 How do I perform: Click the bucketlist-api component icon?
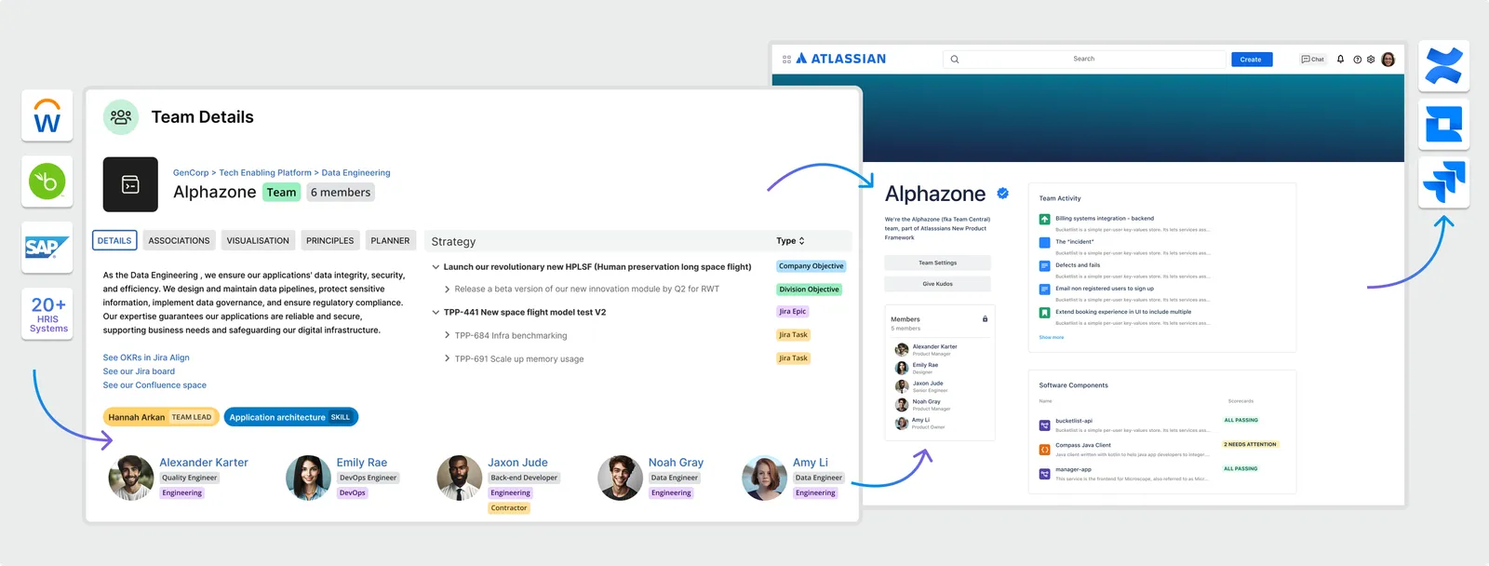[x=1044, y=425]
